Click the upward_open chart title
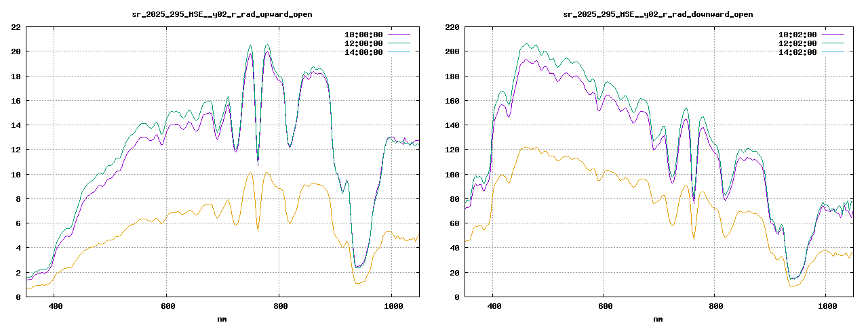 coord(222,14)
